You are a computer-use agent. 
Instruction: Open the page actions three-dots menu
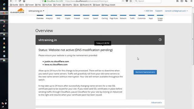[123, 1]
